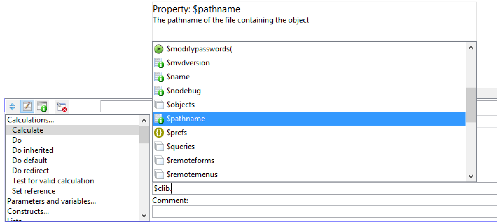This screenshot has width=497, height=224.
Task: Click the property list scrollbar down arrow
Action: 471,176
